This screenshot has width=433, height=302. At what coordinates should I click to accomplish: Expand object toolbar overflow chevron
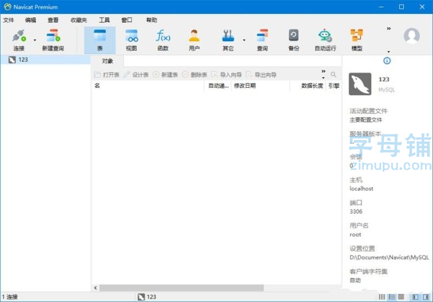323,71
